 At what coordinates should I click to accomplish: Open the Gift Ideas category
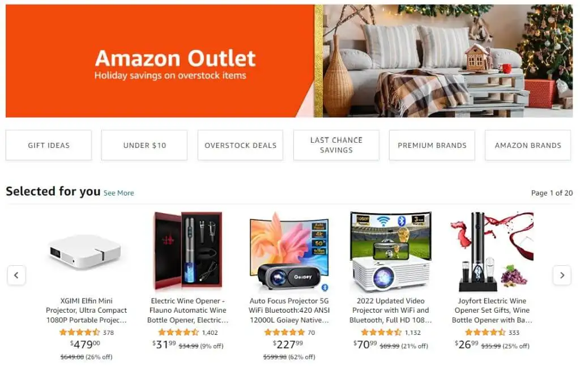click(x=49, y=146)
